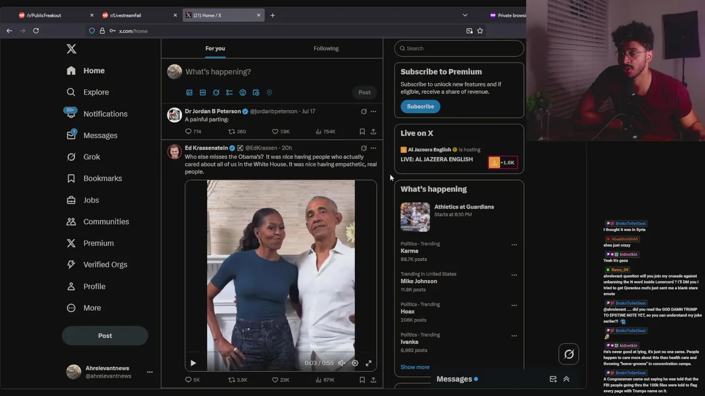Open options for Hoax trend

pos(514,305)
